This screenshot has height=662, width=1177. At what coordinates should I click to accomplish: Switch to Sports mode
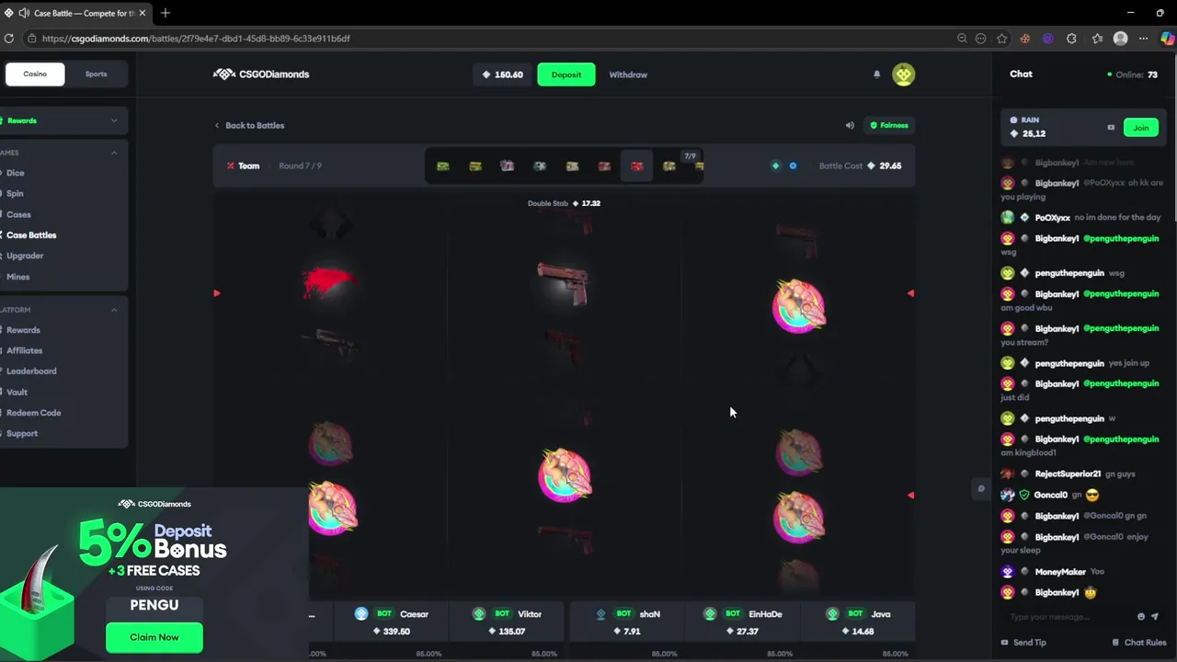coord(96,74)
